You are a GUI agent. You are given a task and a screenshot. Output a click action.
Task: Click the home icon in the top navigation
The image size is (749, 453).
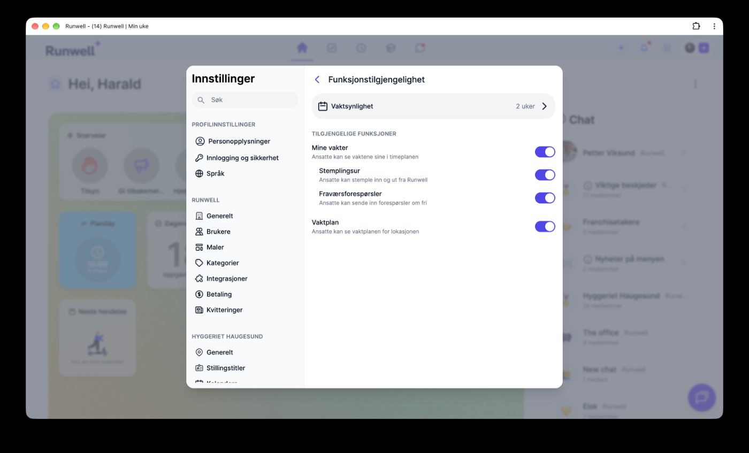pos(302,48)
